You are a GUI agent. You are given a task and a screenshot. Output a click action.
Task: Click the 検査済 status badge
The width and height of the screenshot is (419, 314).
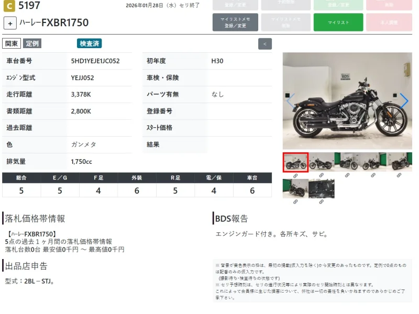89,43
